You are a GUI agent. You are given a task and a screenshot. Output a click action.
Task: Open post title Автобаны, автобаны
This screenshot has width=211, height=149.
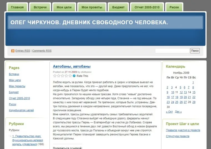click(72, 66)
